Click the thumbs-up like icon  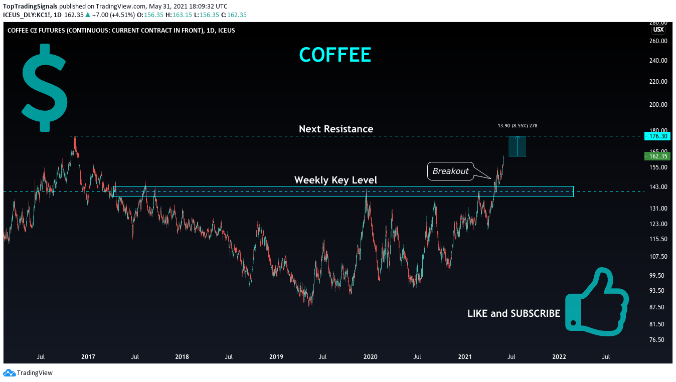(597, 301)
